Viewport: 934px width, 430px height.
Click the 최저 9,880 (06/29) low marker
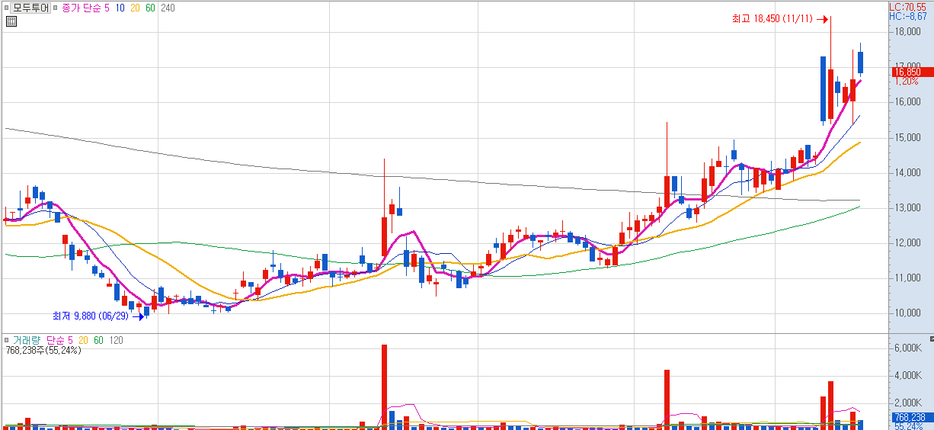pyautogui.click(x=91, y=316)
